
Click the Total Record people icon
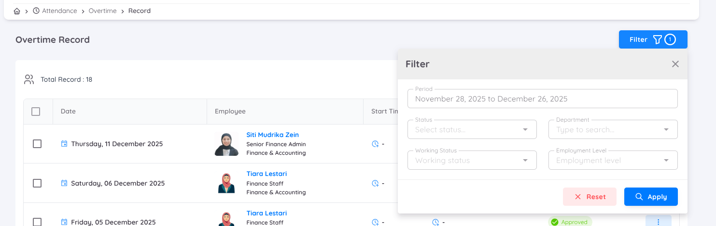tap(29, 79)
